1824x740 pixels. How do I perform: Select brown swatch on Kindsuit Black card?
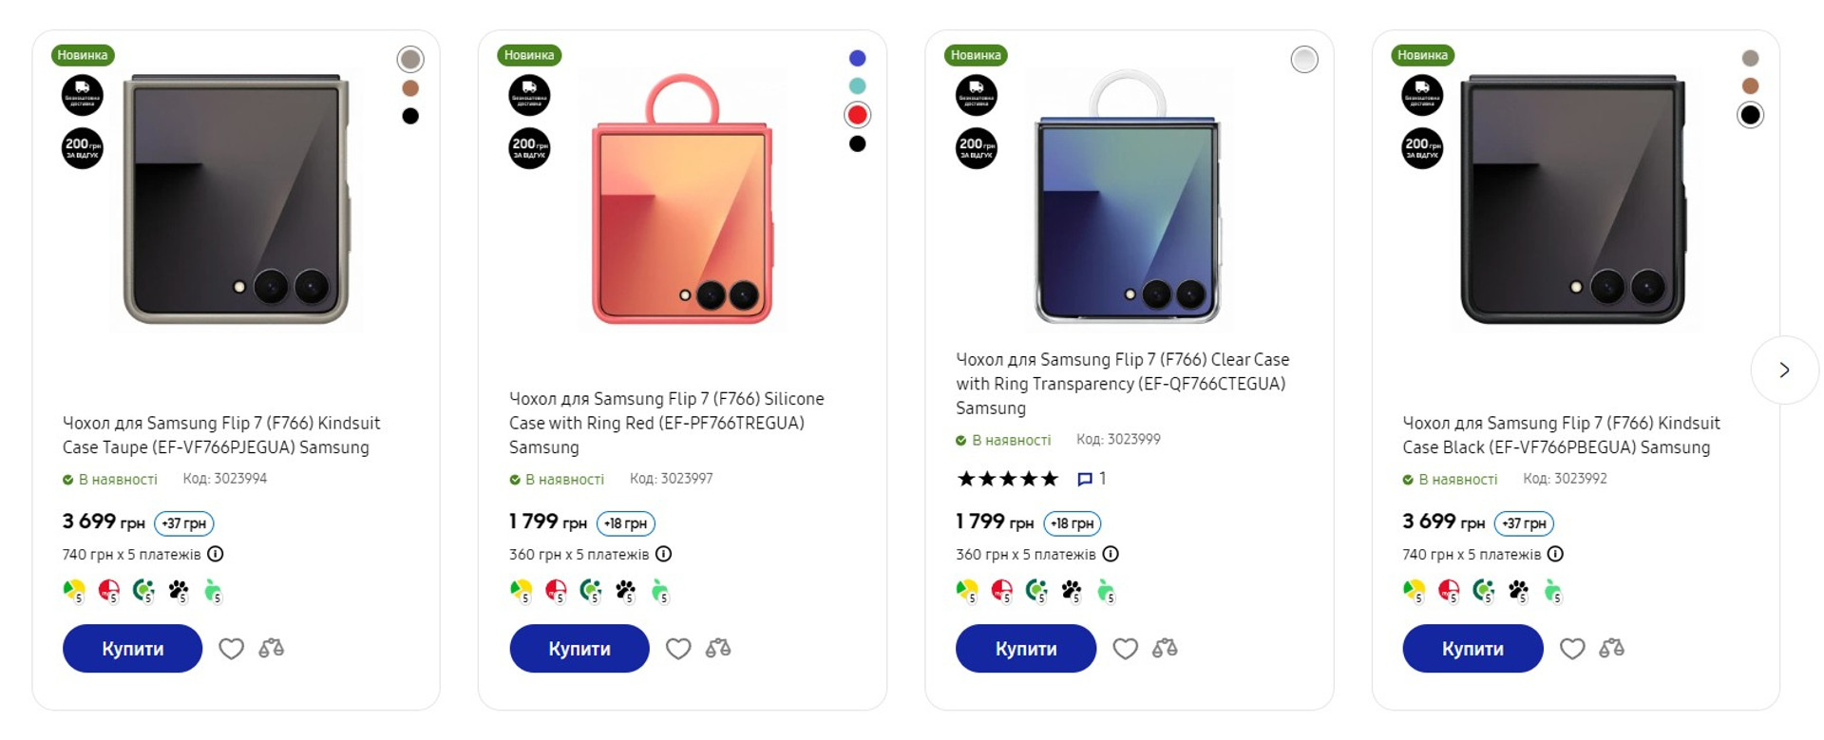pos(1750,86)
